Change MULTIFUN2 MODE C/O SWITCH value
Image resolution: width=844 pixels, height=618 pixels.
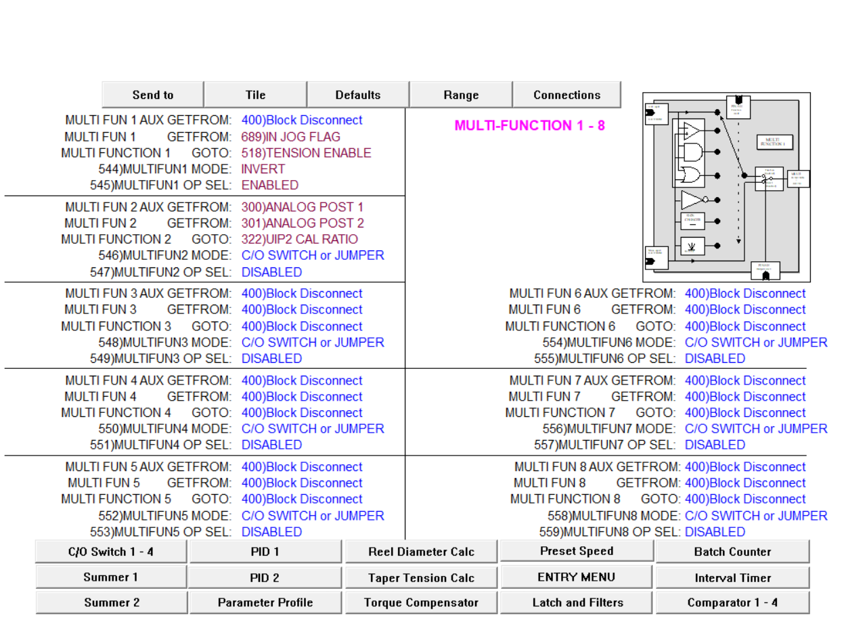[x=313, y=256]
